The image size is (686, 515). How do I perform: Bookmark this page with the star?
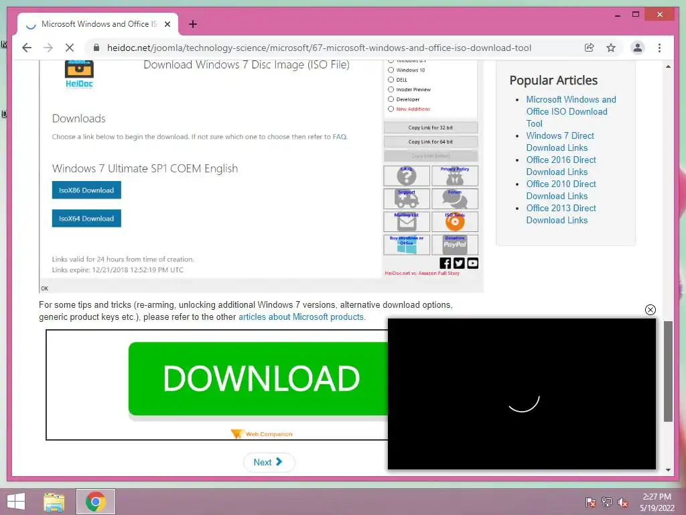click(611, 48)
